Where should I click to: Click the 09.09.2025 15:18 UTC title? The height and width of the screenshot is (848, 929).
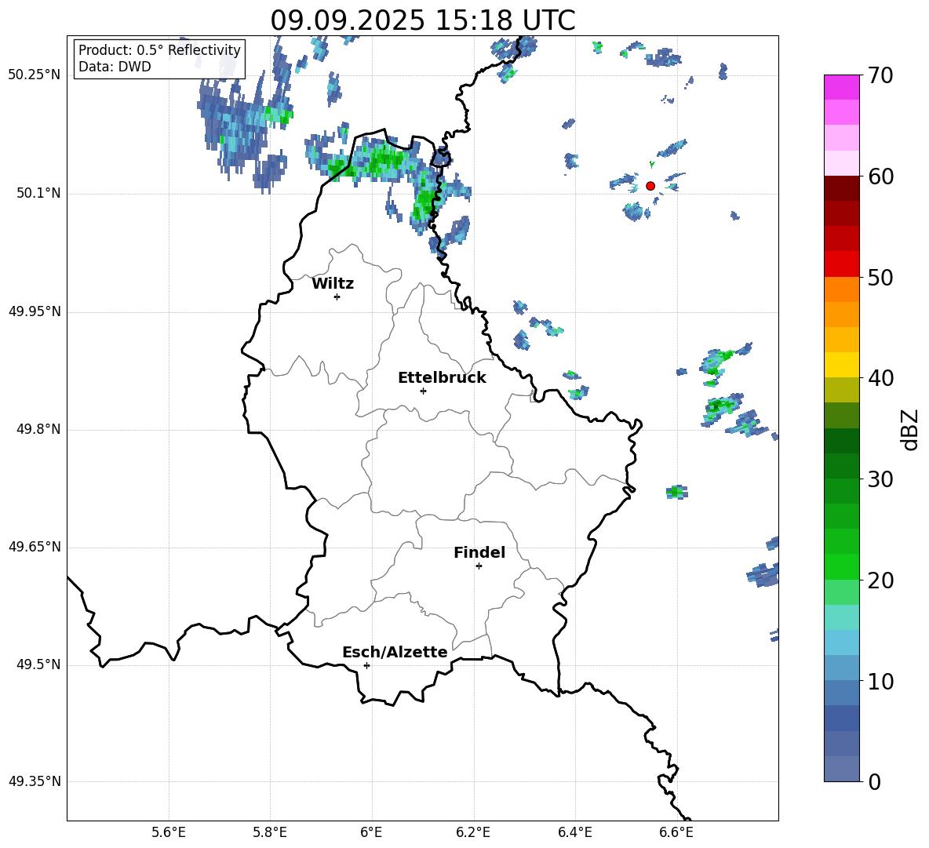pyautogui.click(x=423, y=20)
